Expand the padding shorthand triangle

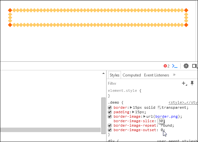[x=133, y=112]
